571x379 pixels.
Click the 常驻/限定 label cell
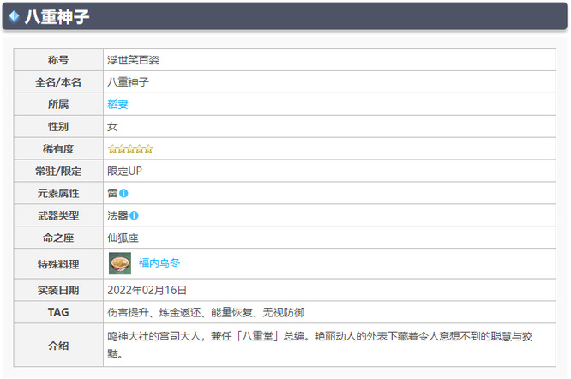pyautogui.click(x=58, y=171)
